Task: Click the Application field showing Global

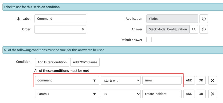Action: coord(172,19)
